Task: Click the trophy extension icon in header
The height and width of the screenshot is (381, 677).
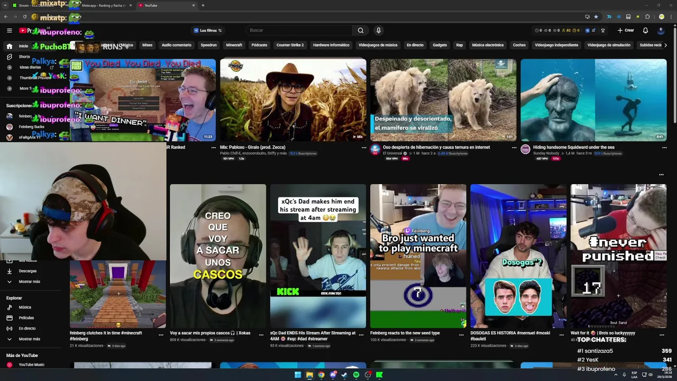Action: 602,30
